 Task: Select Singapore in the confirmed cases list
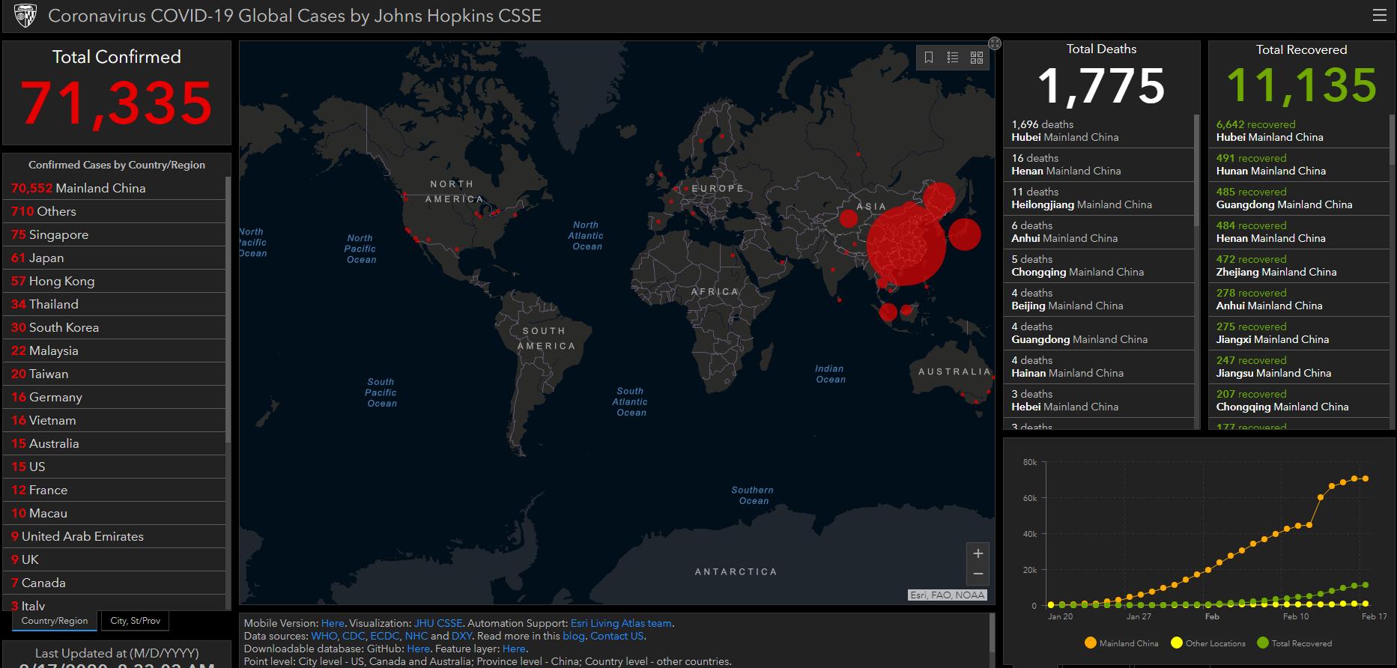point(114,234)
